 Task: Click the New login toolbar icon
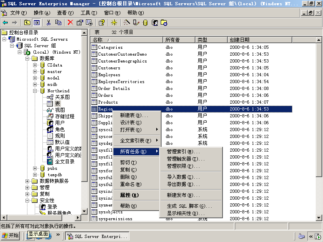click(155, 23)
